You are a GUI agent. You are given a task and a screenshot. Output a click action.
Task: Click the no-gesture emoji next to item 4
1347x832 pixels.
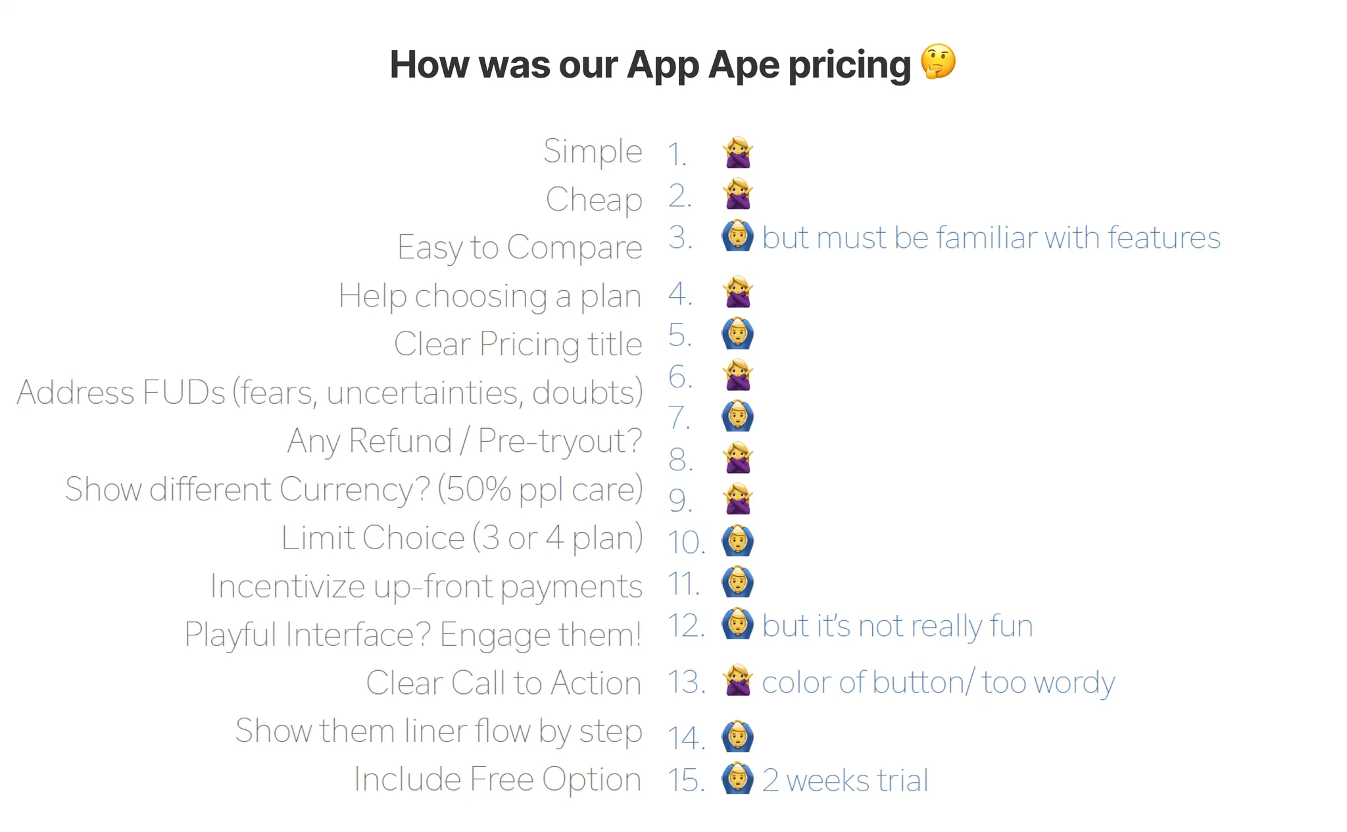(x=738, y=292)
